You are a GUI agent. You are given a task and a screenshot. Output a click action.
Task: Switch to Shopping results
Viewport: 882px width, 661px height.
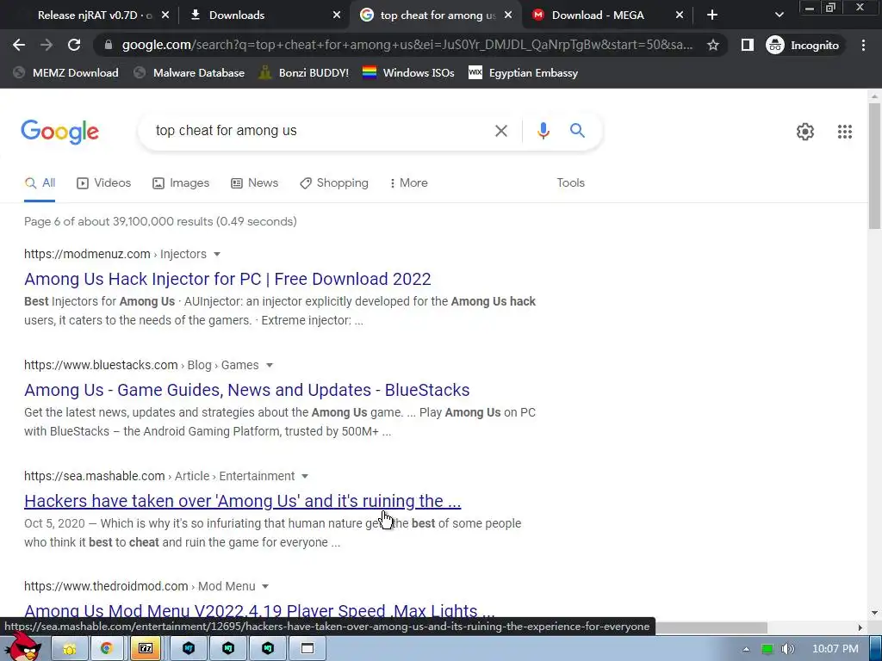pyautogui.click(x=334, y=182)
